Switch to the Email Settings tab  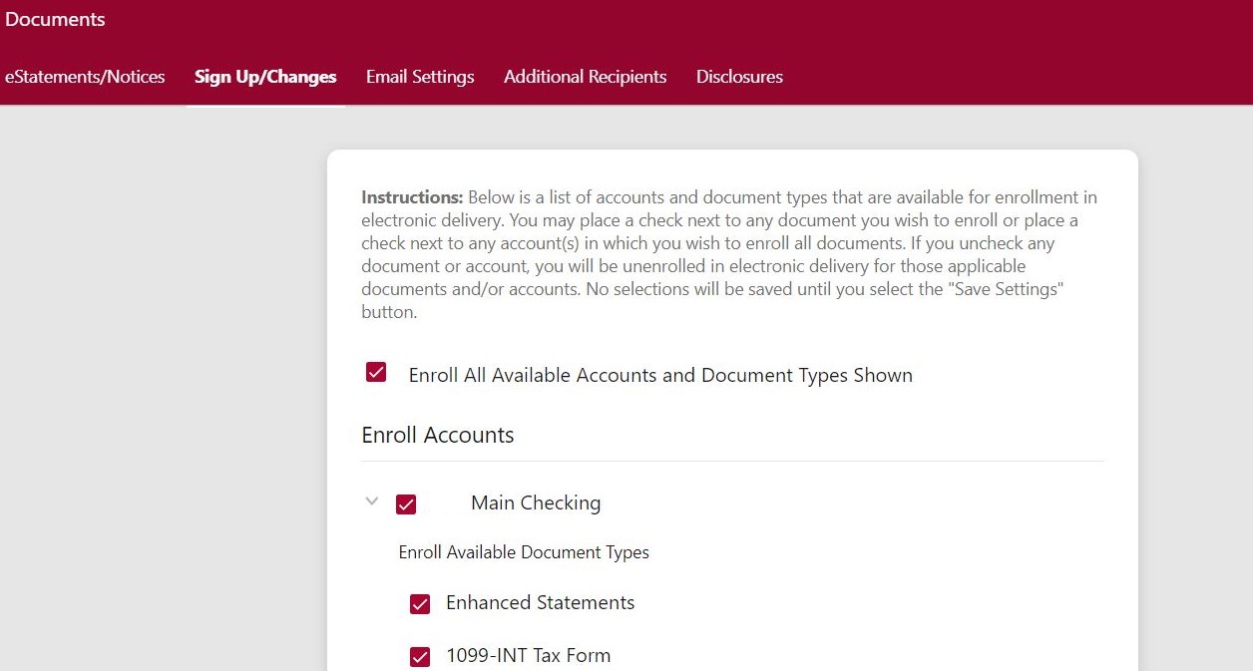pos(420,77)
